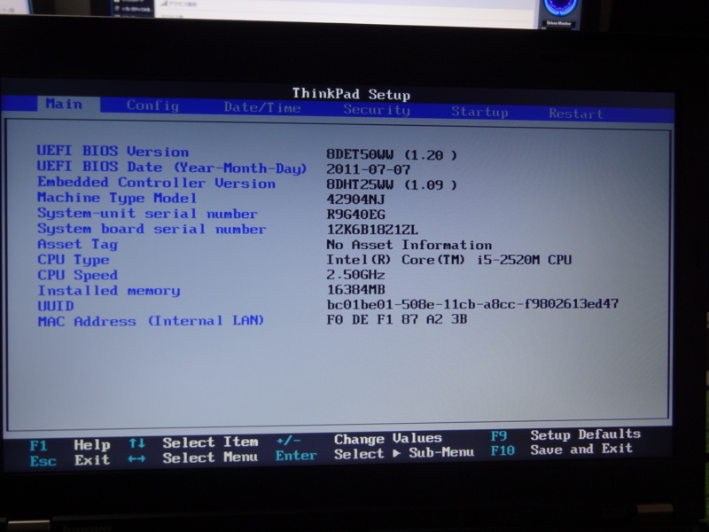Click the date value 2011-07-07
This screenshot has width=709, height=532.
tap(369, 169)
